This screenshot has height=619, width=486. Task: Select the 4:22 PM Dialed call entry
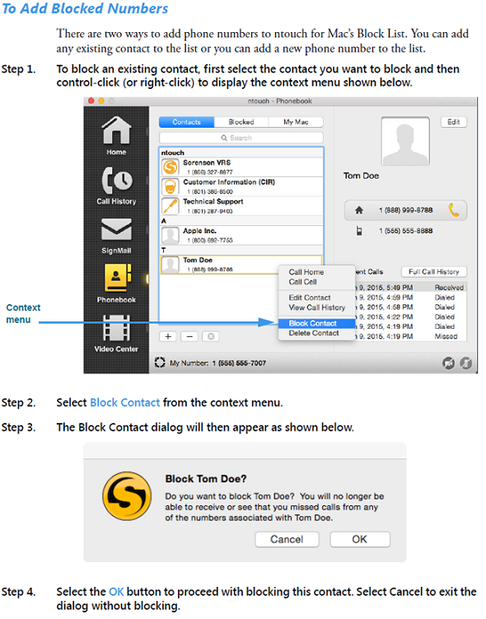tap(411, 317)
